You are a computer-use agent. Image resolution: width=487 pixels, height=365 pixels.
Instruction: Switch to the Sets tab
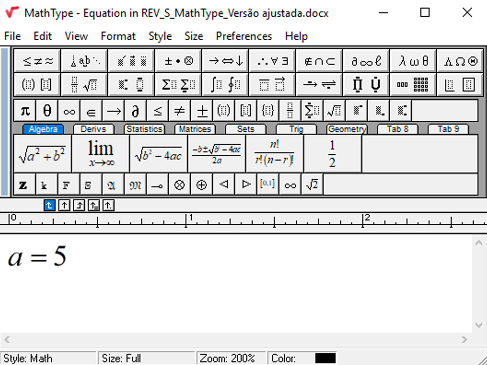[x=246, y=129]
